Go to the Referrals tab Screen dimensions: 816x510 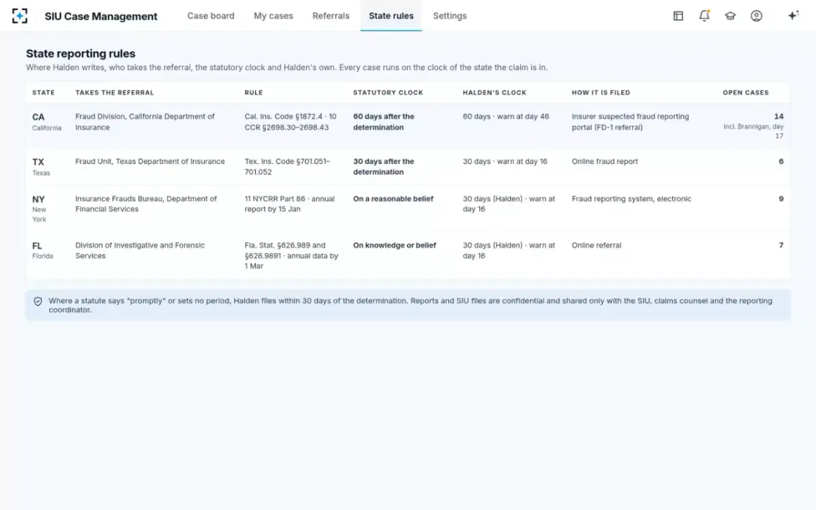331,16
